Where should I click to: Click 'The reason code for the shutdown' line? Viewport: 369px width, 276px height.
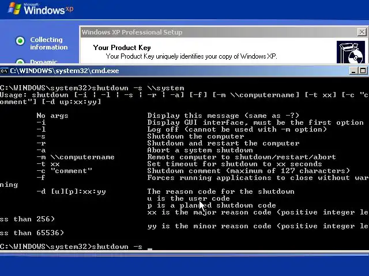click(221, 191)
